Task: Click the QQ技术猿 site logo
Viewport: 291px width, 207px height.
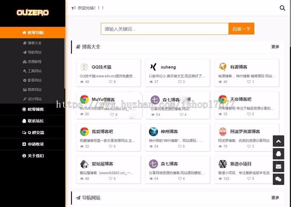Action: pos(84,67)
